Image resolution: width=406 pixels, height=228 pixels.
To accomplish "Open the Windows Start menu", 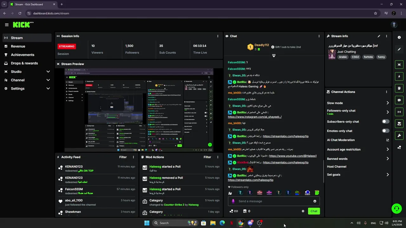I will pyautogui.click(x=147, y=223).
